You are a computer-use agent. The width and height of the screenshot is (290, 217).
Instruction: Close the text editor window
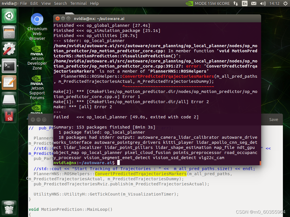point(33,120)
